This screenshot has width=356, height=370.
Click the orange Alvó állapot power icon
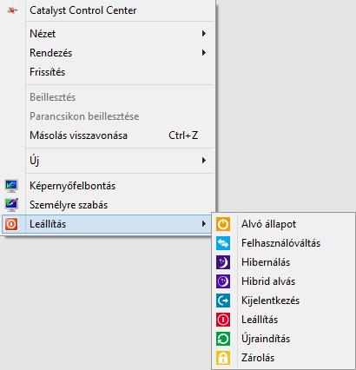pyautogui.click(x=223, y=224)
